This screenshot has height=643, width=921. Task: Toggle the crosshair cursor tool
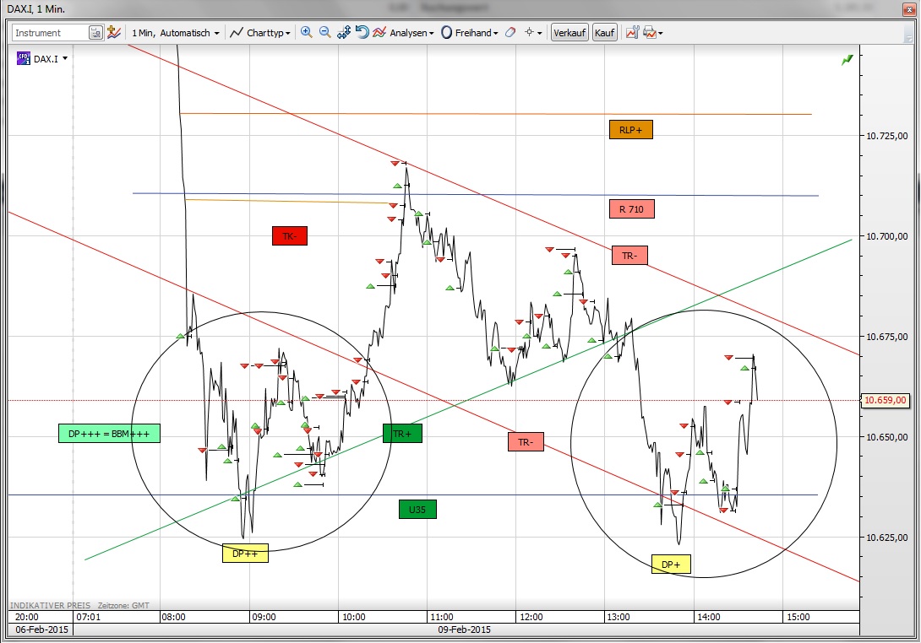tap(530, 32)
